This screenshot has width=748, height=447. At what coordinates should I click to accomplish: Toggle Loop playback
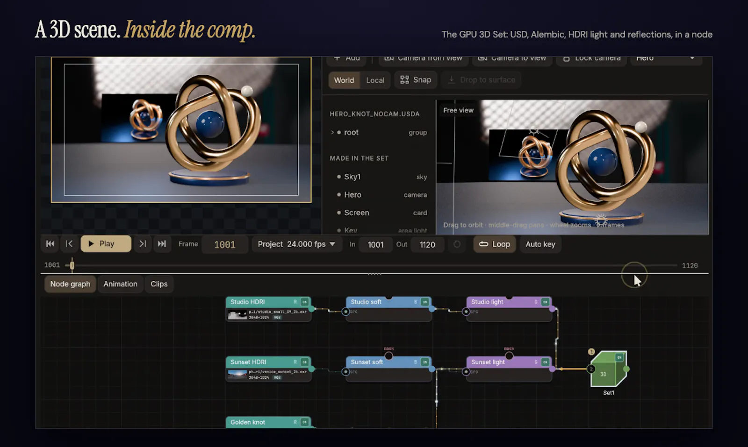click(495, 244)
